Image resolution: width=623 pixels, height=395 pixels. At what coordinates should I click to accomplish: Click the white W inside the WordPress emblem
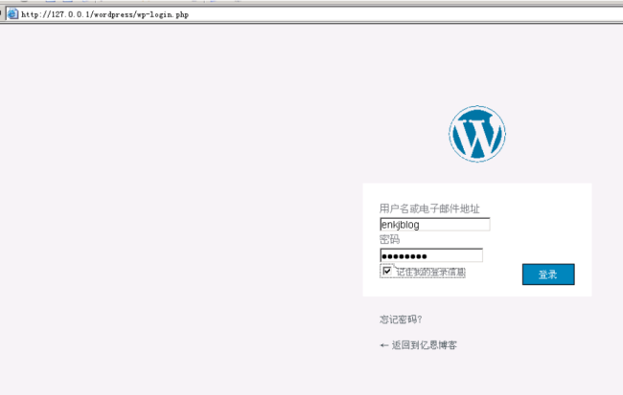(x=476, y=136)
